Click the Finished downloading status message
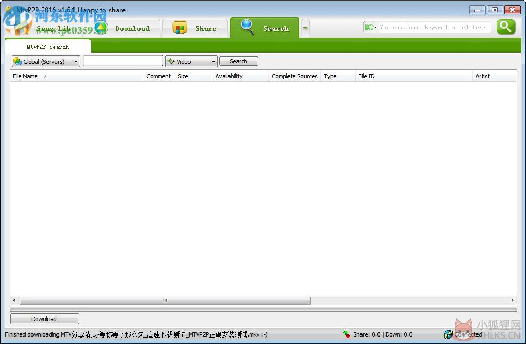This screenshot has height=344, width=526. tap(136, 334)
